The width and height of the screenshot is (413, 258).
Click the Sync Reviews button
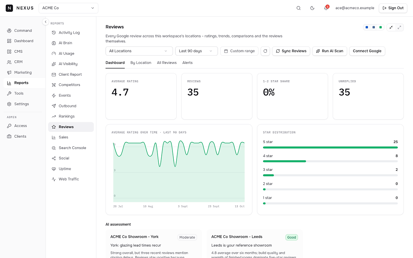click(291, 51)
